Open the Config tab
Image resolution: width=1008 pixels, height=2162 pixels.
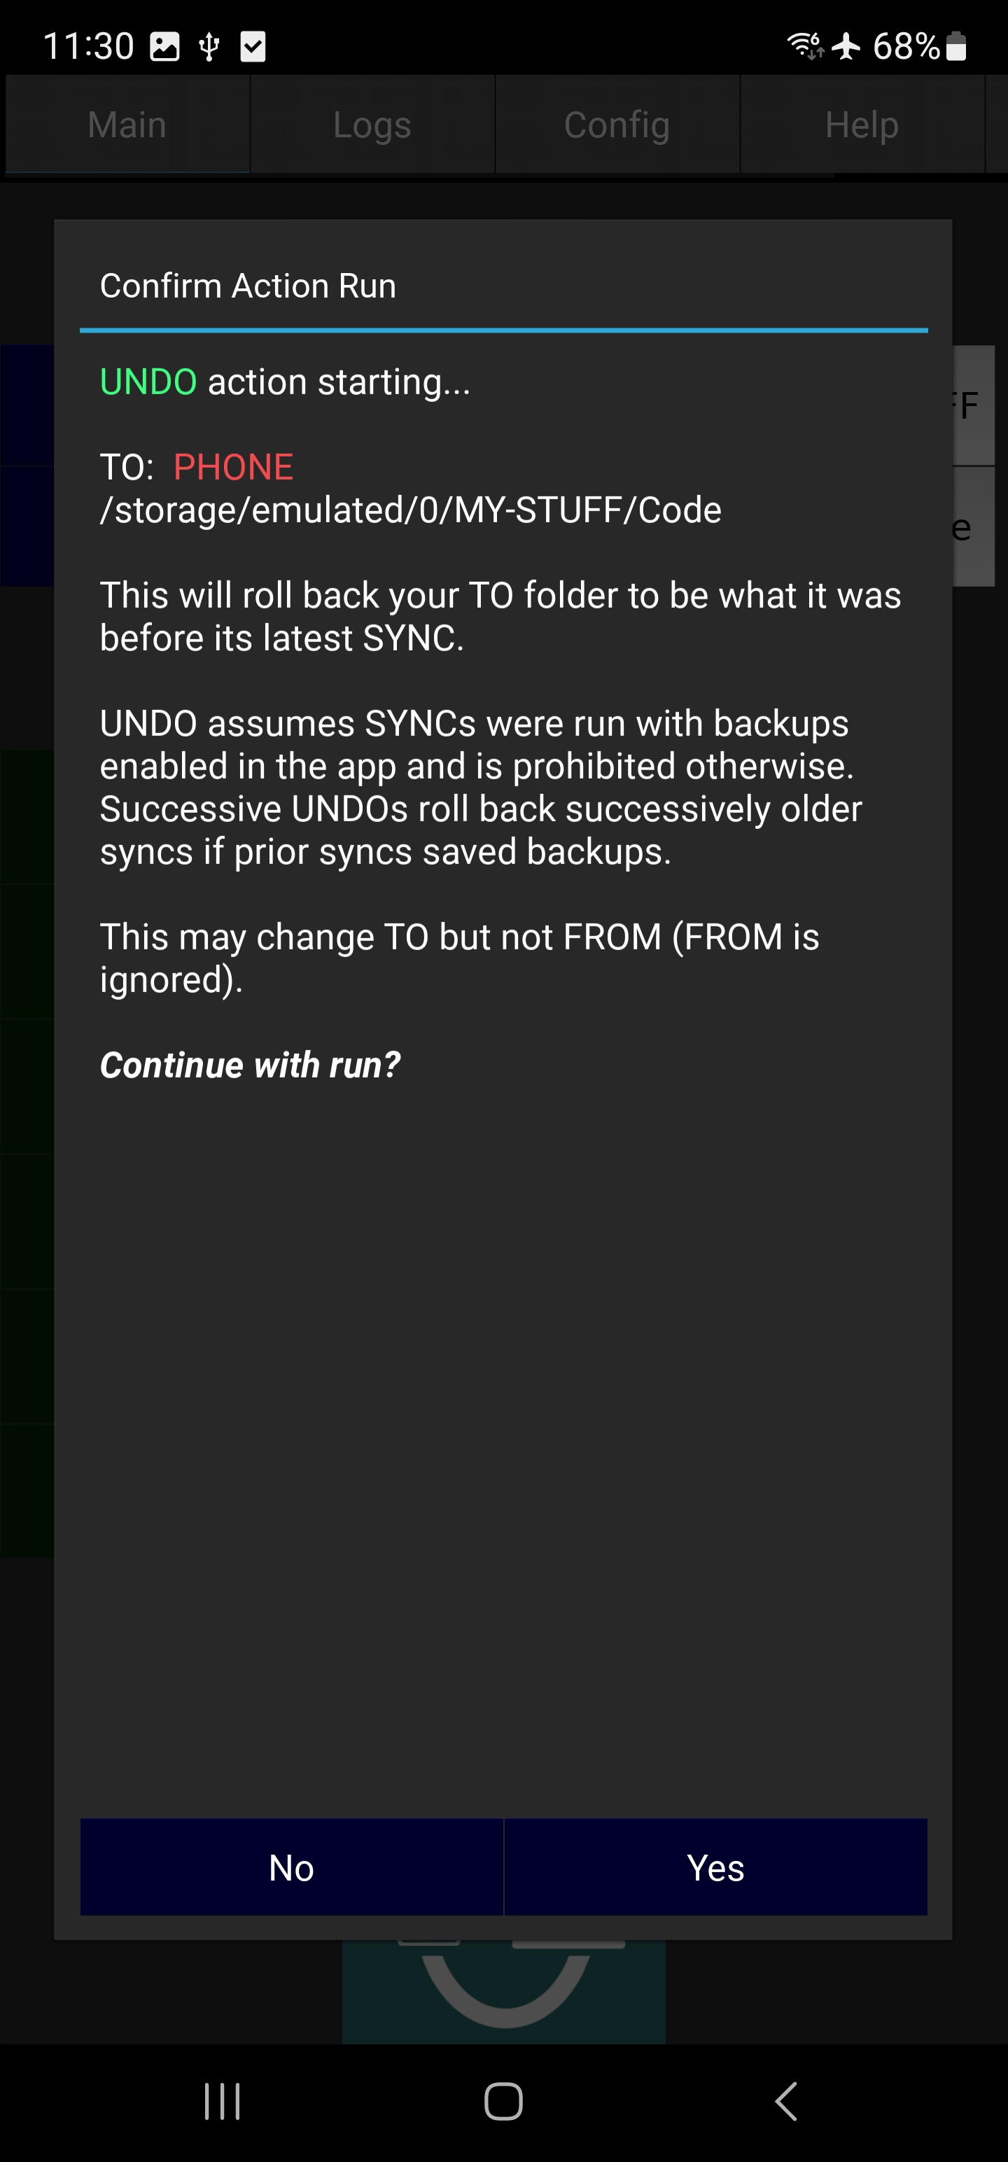click(617, 124)
